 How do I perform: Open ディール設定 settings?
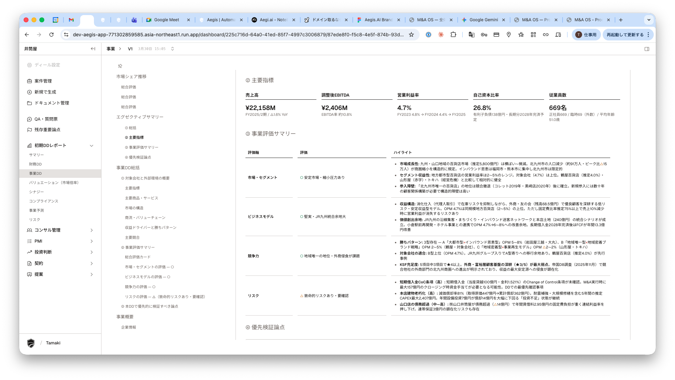[x=47, y=65]
